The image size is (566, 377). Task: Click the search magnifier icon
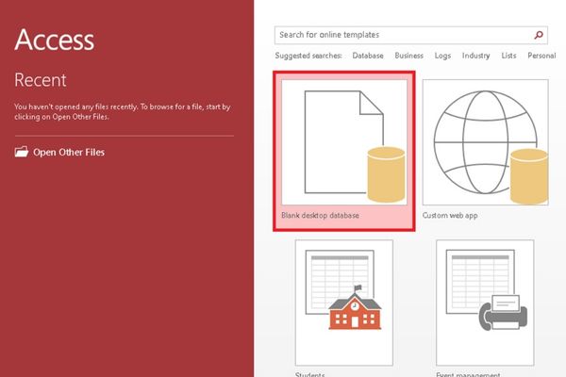pos(539,35)
